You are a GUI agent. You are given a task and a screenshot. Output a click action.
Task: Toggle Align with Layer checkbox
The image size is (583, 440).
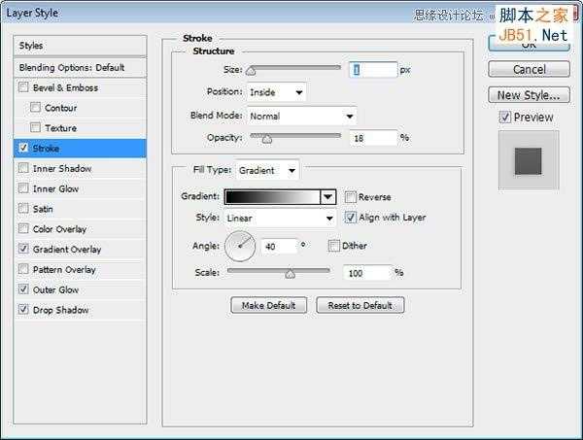pos(350,217)
